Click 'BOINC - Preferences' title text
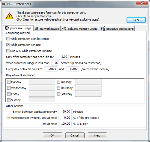The image size is (150, 142). tap(16, 4)
